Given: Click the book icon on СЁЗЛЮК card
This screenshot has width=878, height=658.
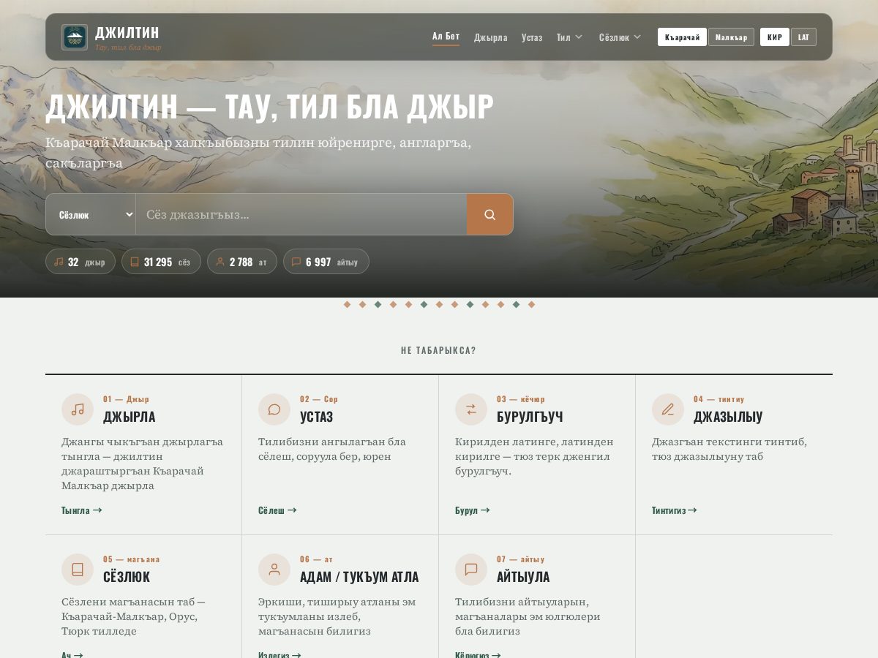Looking at the screenshot, I should pyautogui.click(x=78, y=570).
